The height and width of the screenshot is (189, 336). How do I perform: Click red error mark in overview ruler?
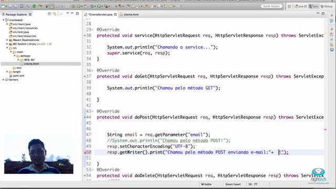325,130
